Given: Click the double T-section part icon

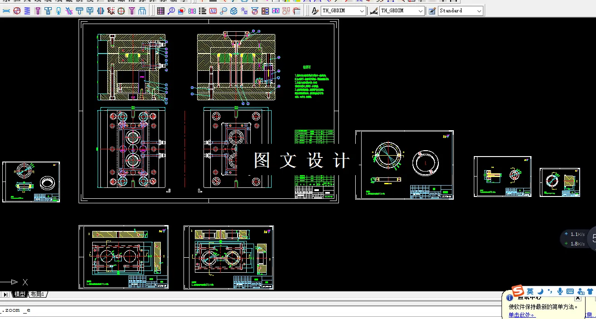Looking at the screenshot, I should 90,10.
